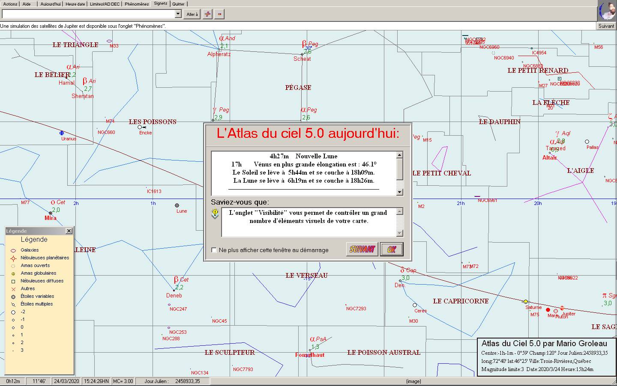
Task: Click the author portrait image
Action: [607, 10]
